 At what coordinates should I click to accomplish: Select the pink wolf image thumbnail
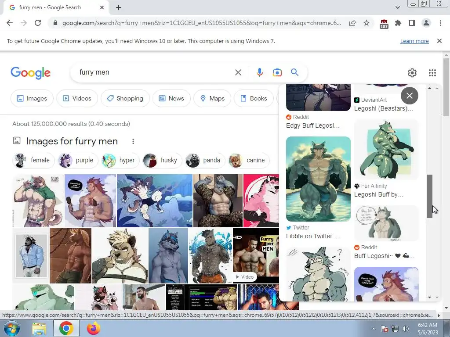[261, 201]
